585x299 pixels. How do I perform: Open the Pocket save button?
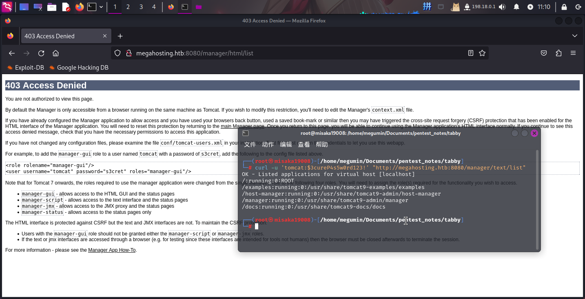[544, 53]
